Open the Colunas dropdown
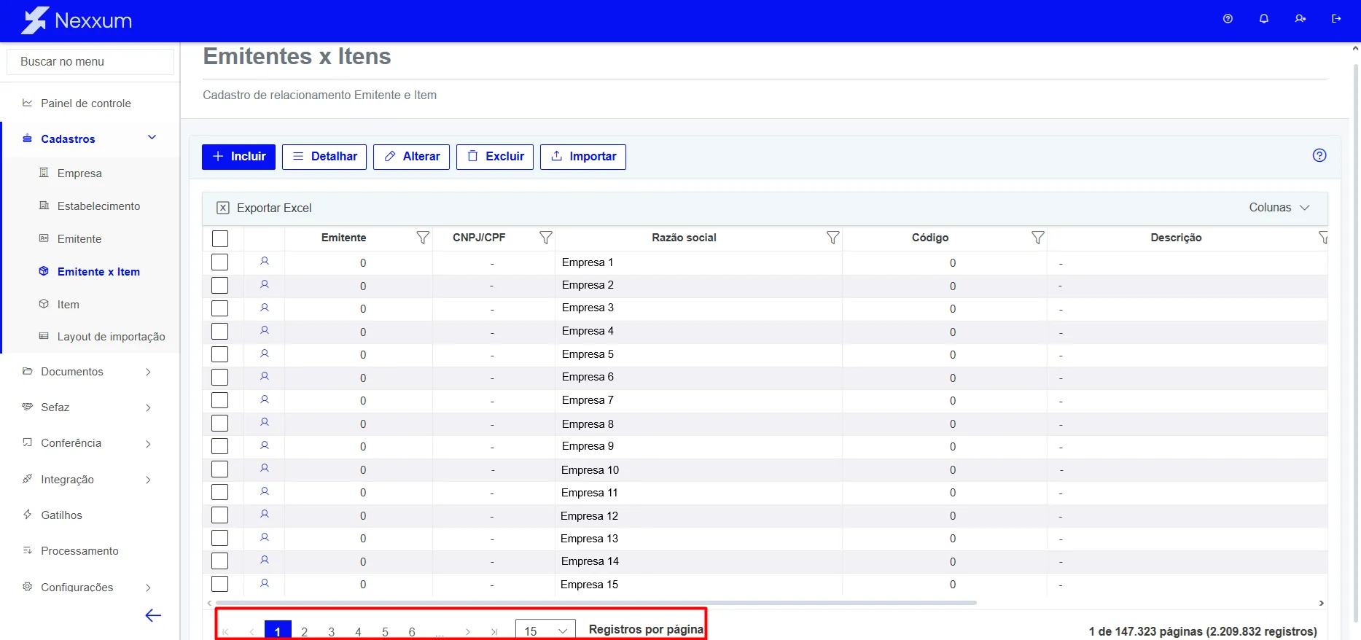The height and width of the screenshot is (640, 1361). (1279, 208)
